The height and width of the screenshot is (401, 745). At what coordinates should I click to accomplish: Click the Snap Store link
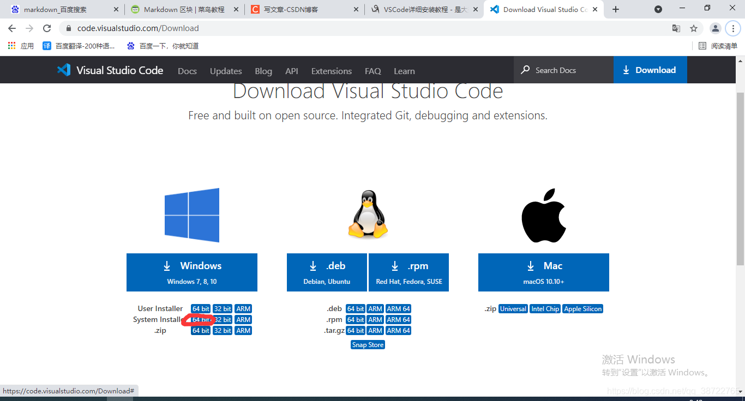368,345
